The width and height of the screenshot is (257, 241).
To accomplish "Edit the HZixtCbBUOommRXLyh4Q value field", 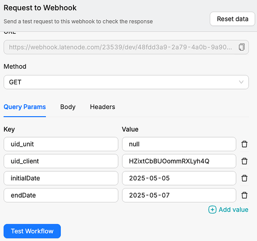I will click(179, 161).
